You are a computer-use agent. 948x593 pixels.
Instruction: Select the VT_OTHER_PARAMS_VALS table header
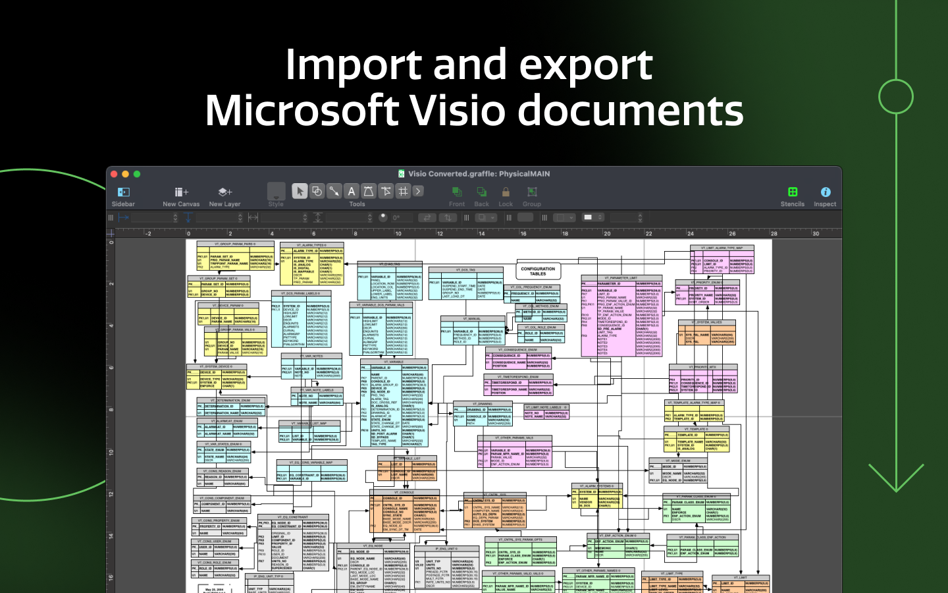514,438
